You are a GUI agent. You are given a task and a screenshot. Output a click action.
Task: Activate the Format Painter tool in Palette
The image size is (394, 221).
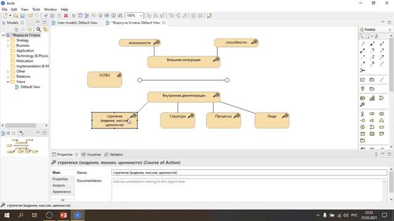tap(376, 36)
